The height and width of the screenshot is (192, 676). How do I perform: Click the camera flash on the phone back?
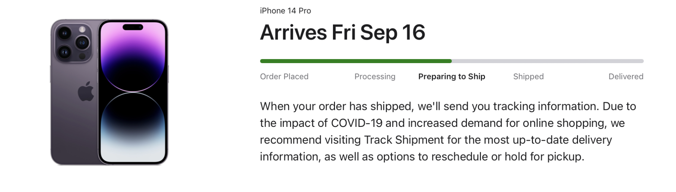82,30
